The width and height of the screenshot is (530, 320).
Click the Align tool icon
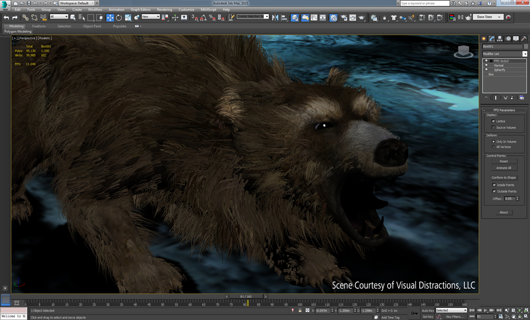[284, 17]
